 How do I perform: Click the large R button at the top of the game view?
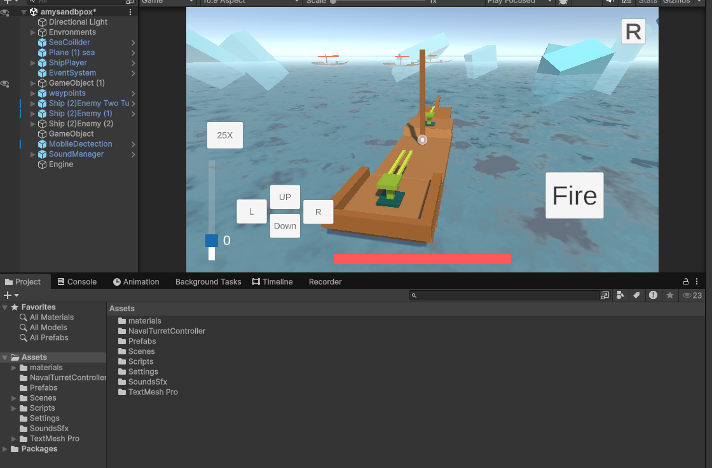tap(633, 31)
